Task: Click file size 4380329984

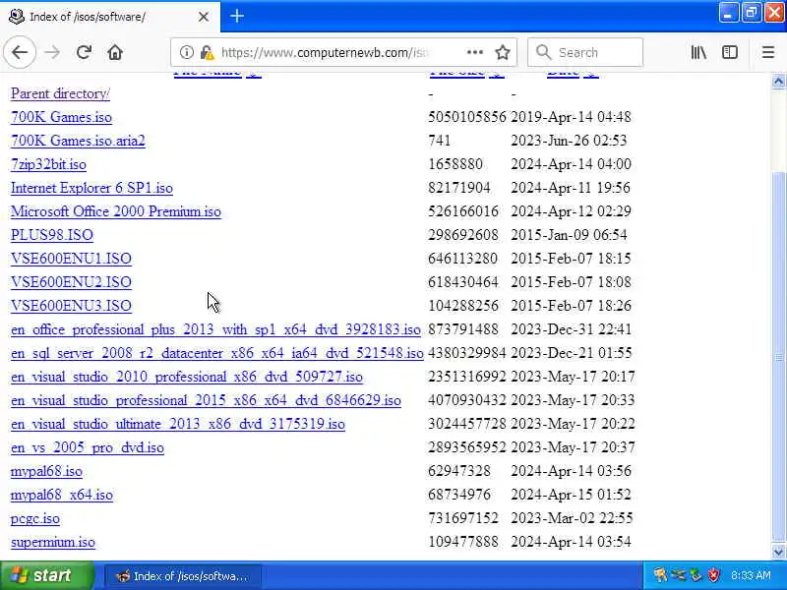Action: click(x=467, y=353)
